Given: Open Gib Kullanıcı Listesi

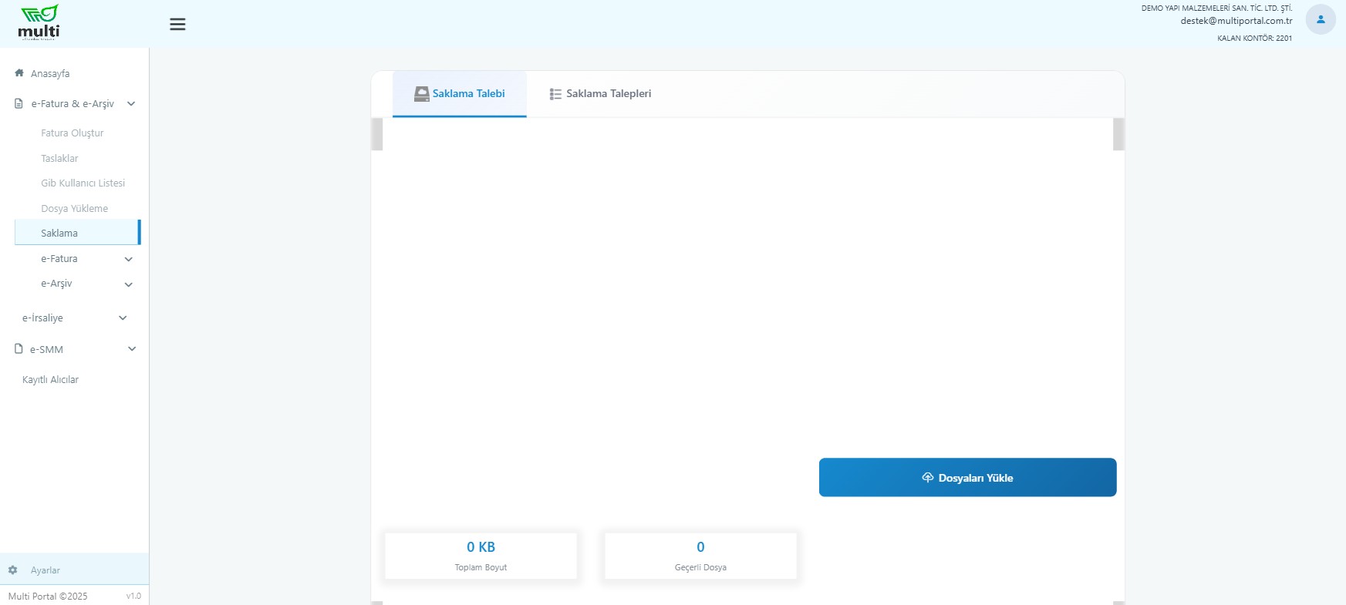Looking at the screenshot, I should pyautogui.click(x=83, y=183).
